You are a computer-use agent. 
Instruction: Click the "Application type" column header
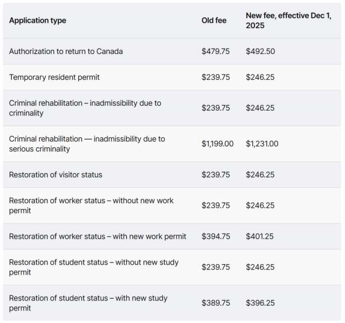[x=38, y=20]
